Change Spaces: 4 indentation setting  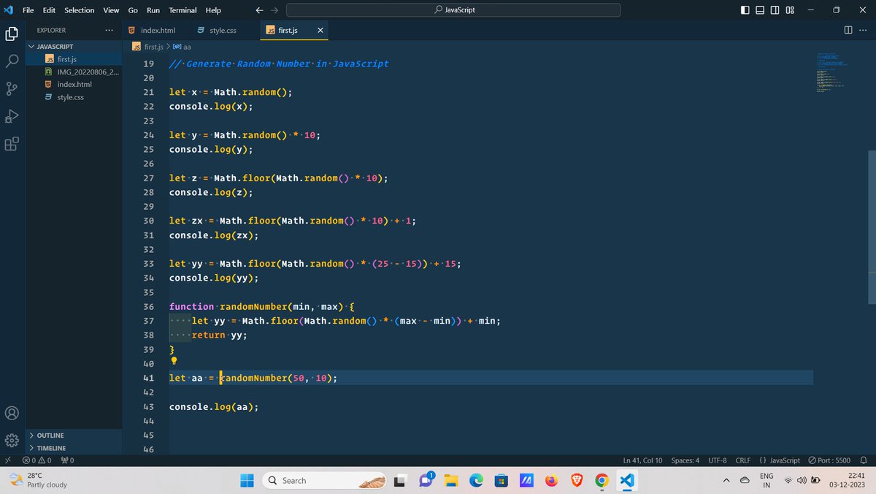pos(685,460)
